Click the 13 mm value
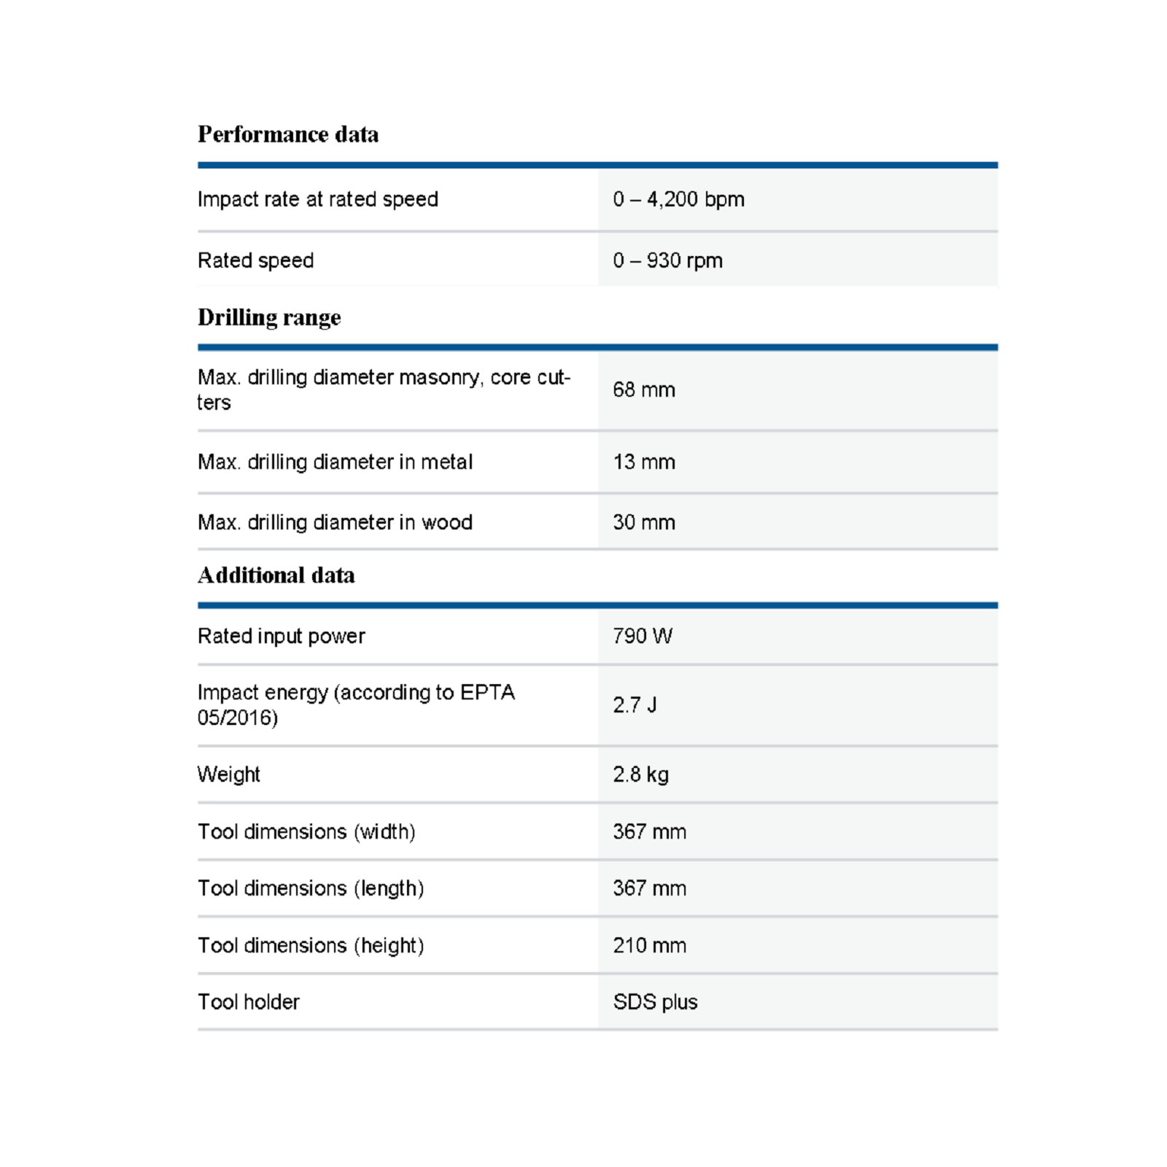 (x=643, y=462)
